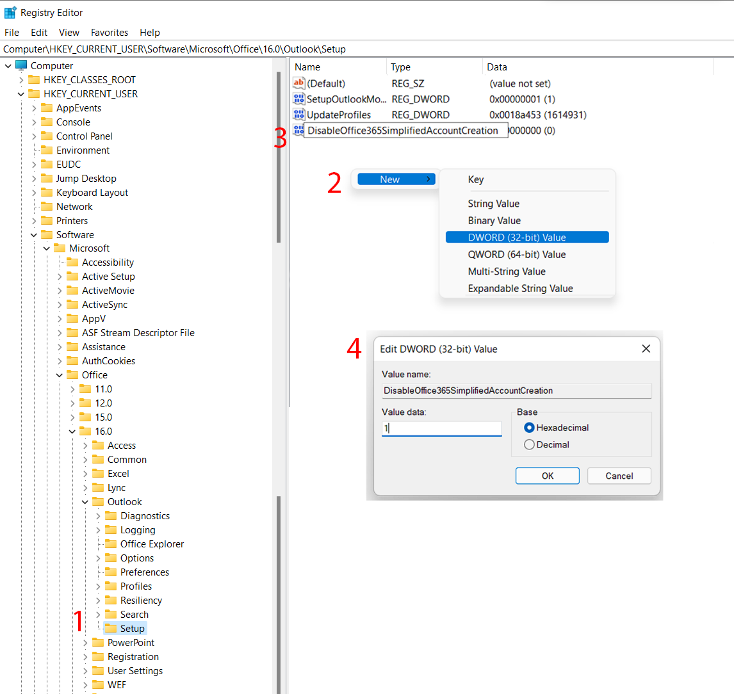Close the Edit DWORD dialog
734x694 pixels.
click(646, 349)
